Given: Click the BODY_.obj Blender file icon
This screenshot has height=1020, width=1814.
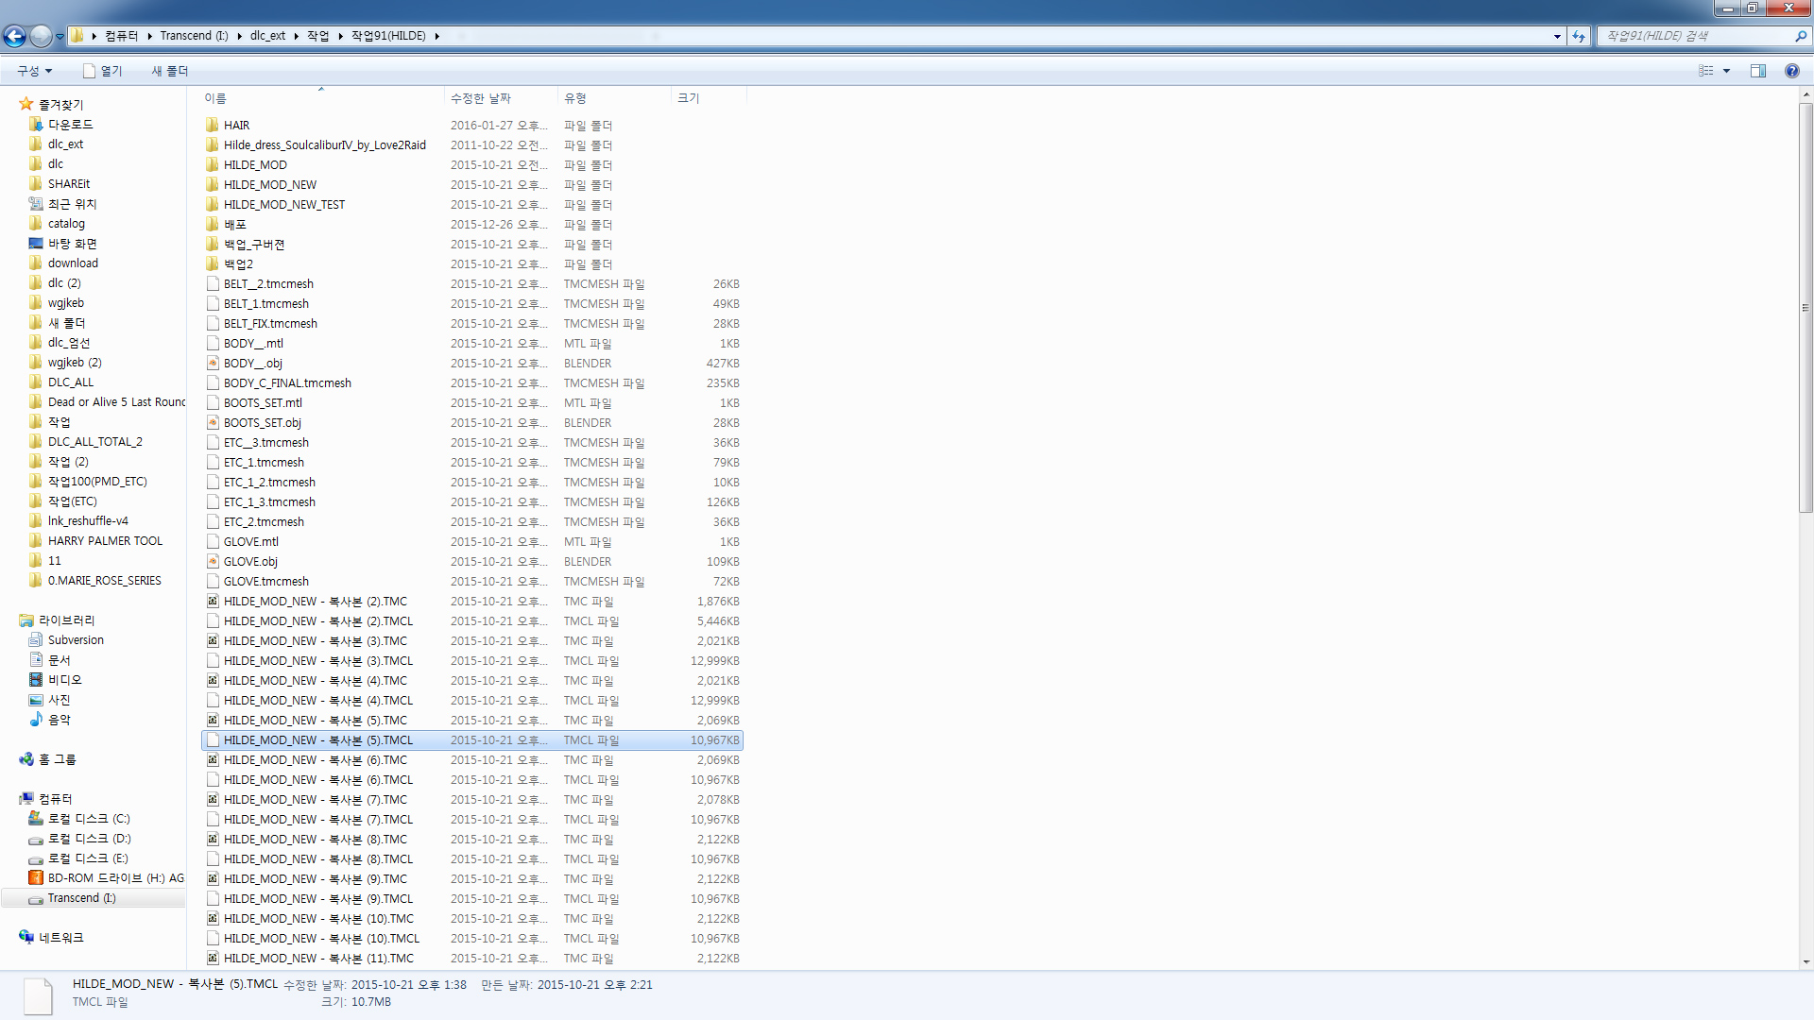Looking at the screenshot, I should pos(213,364).
